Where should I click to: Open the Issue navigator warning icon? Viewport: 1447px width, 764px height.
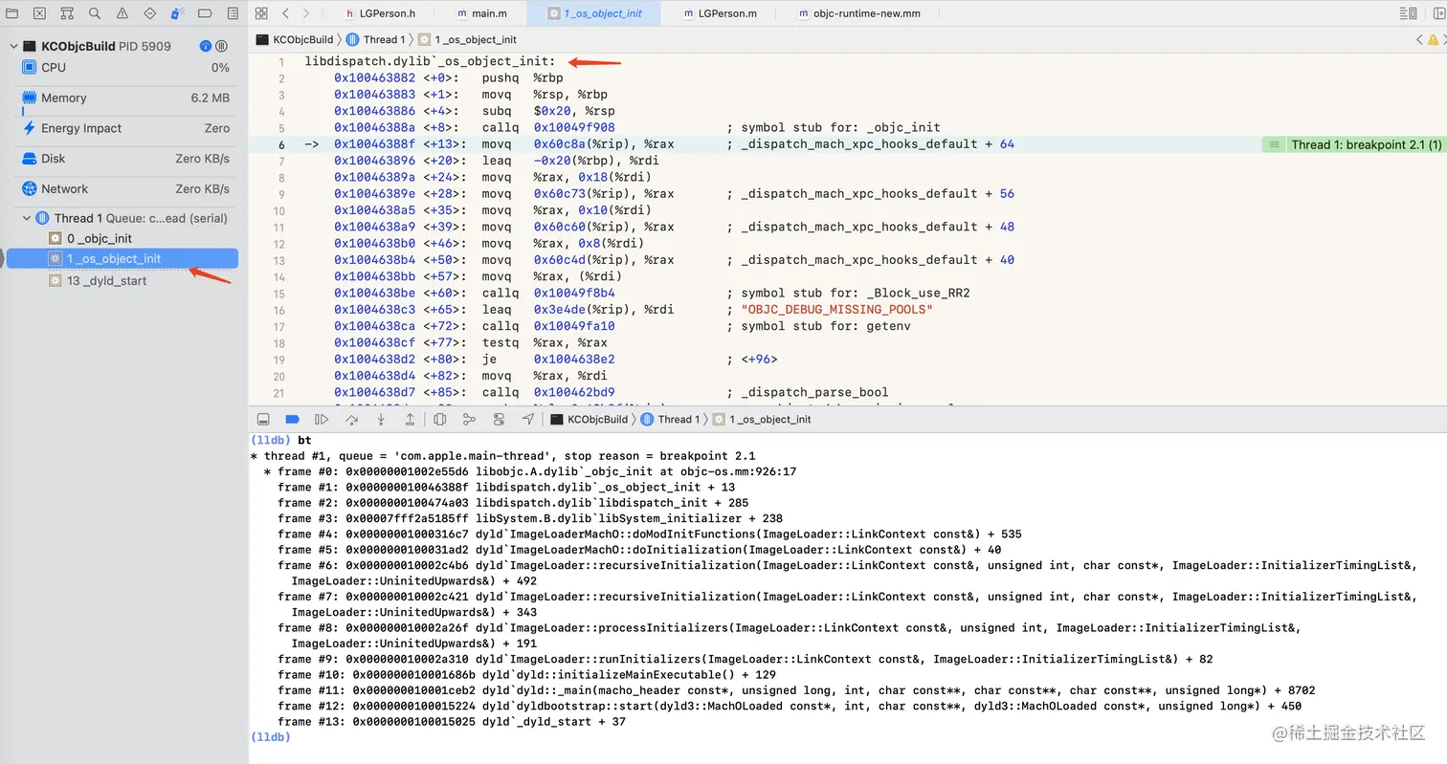(x=122, y=13)
